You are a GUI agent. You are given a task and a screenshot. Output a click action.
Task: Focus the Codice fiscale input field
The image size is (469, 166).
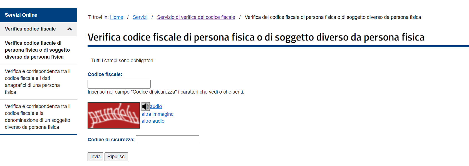119,84
